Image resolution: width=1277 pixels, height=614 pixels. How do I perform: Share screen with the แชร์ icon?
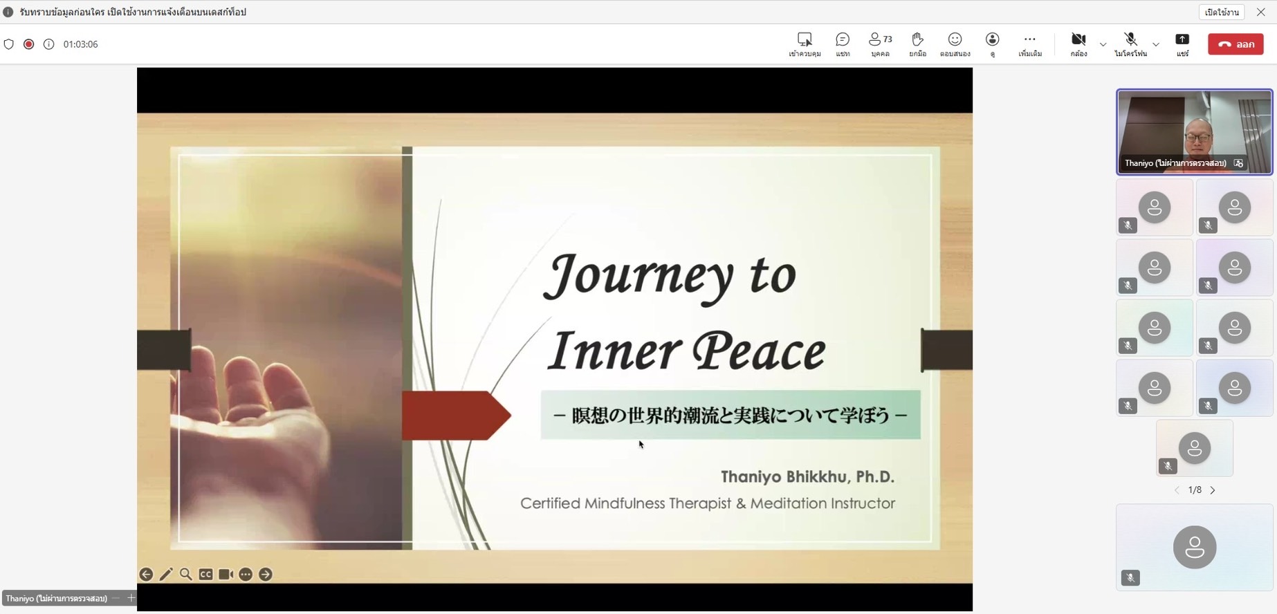(1182, 44)
